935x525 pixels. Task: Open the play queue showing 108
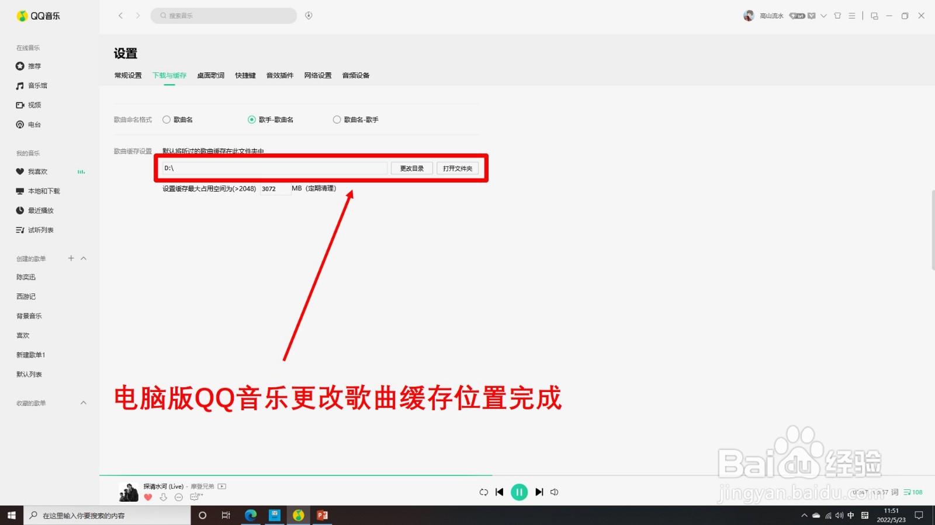[913, 492]
